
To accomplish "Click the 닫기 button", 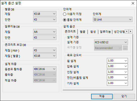I will coord(124,96).
